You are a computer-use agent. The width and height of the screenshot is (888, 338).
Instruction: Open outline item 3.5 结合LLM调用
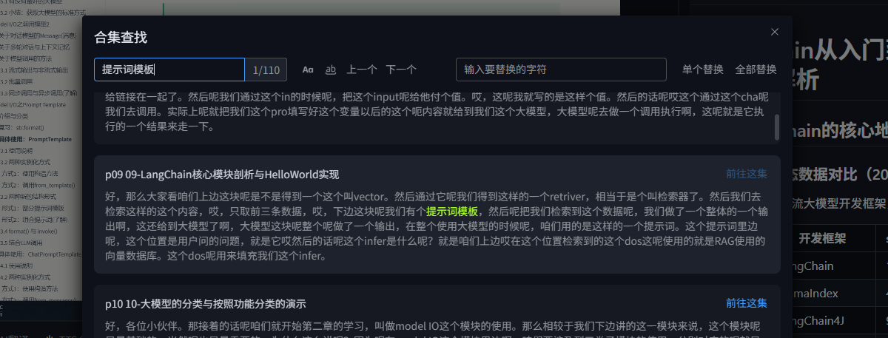click(x=21, y=243)
